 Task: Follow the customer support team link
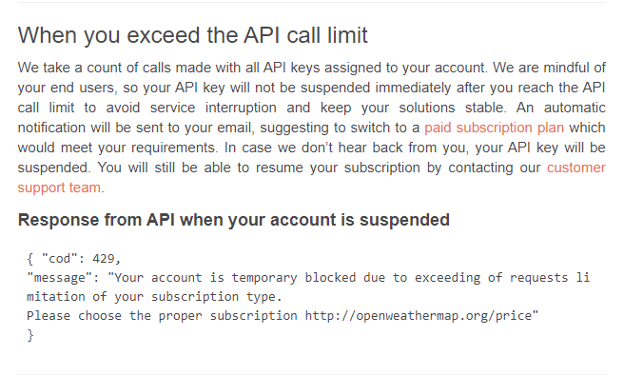(59, 188)
